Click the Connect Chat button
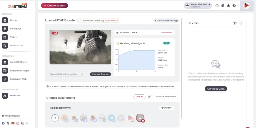Image resolution: width=256 pixels, height=128 pixels. (216, 89)
